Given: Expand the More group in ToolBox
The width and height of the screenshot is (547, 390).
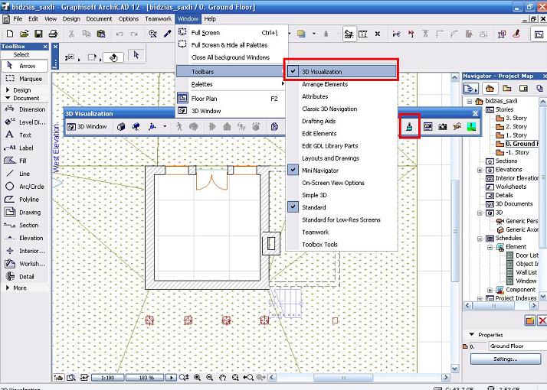Looking at the screenshot, I should tap(8, 288).
